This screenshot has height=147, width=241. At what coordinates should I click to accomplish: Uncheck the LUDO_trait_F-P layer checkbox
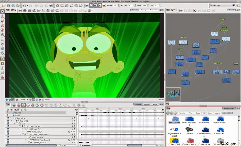click(8, 129)
